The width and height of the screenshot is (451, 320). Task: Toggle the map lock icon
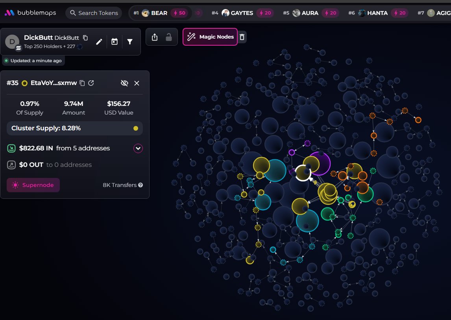pos(169,37)
